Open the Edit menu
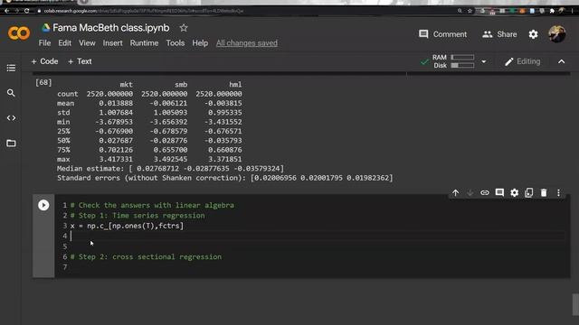579x325 pixels. 64,43
